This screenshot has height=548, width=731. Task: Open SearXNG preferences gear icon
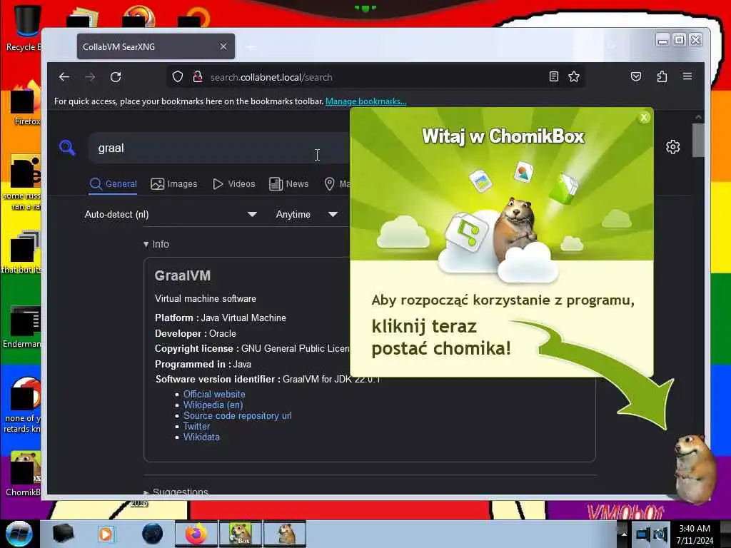[x=672, y=147]
